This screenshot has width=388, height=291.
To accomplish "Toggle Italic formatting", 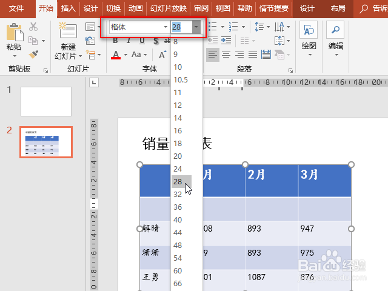I will click(129, 41).
